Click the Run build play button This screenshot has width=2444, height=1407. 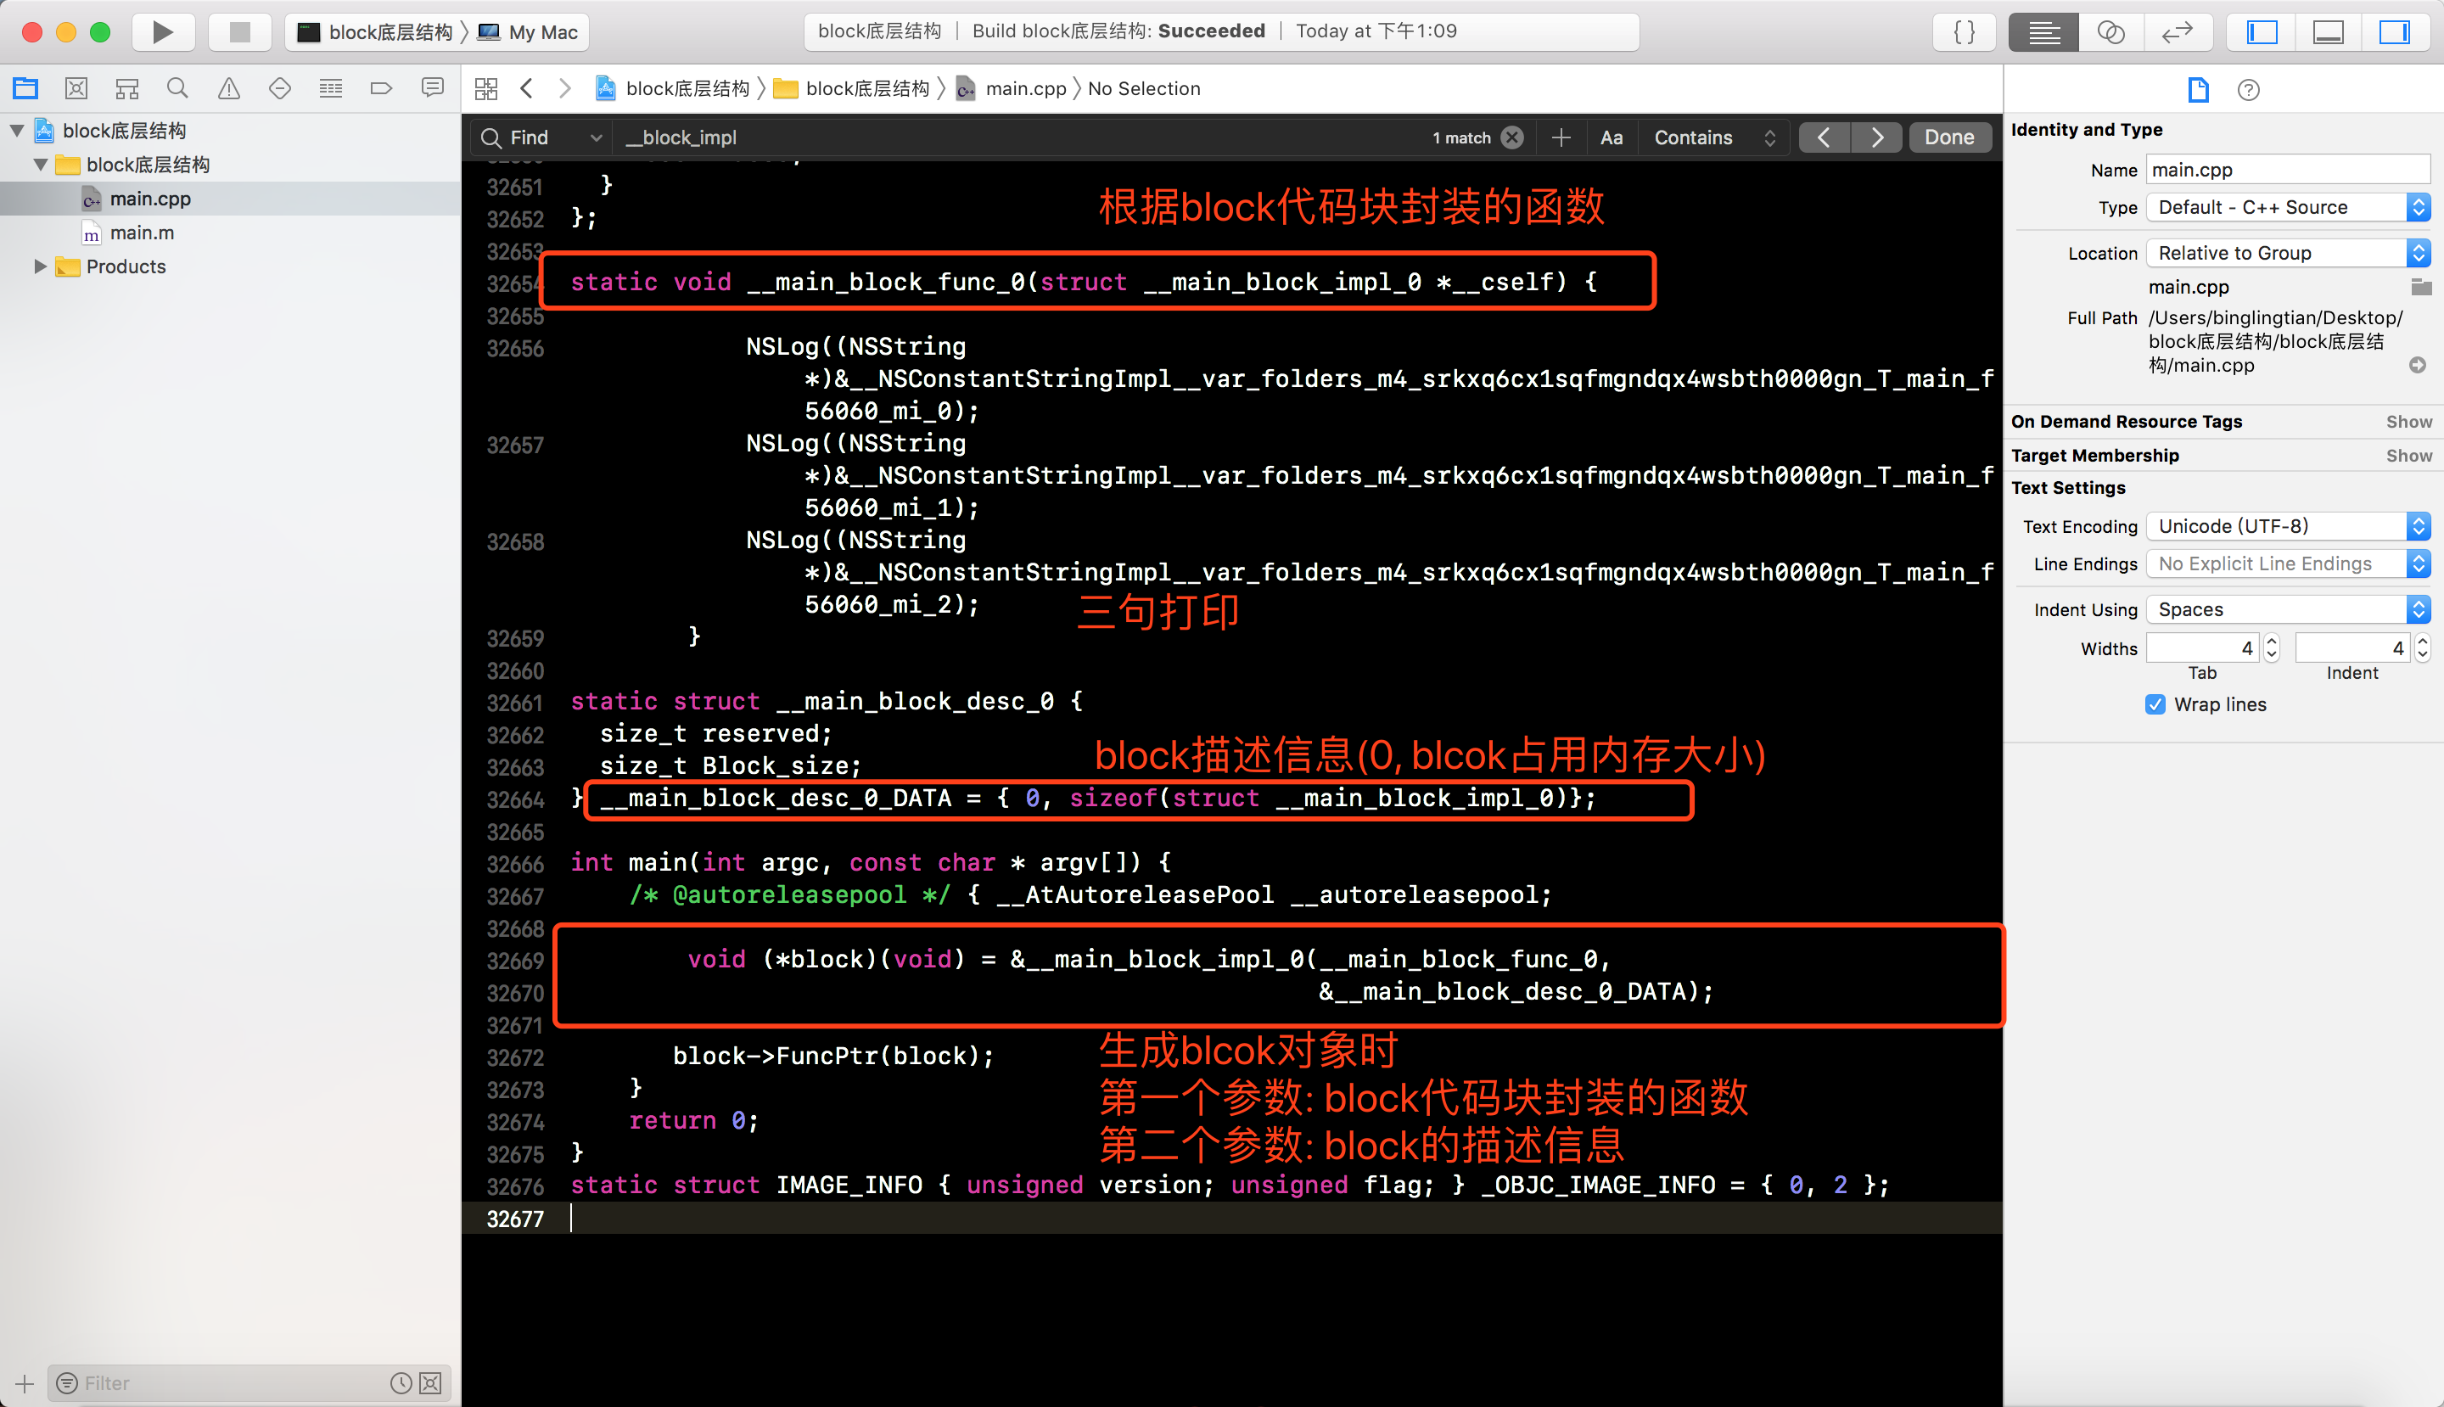click(x=162, y=32)
